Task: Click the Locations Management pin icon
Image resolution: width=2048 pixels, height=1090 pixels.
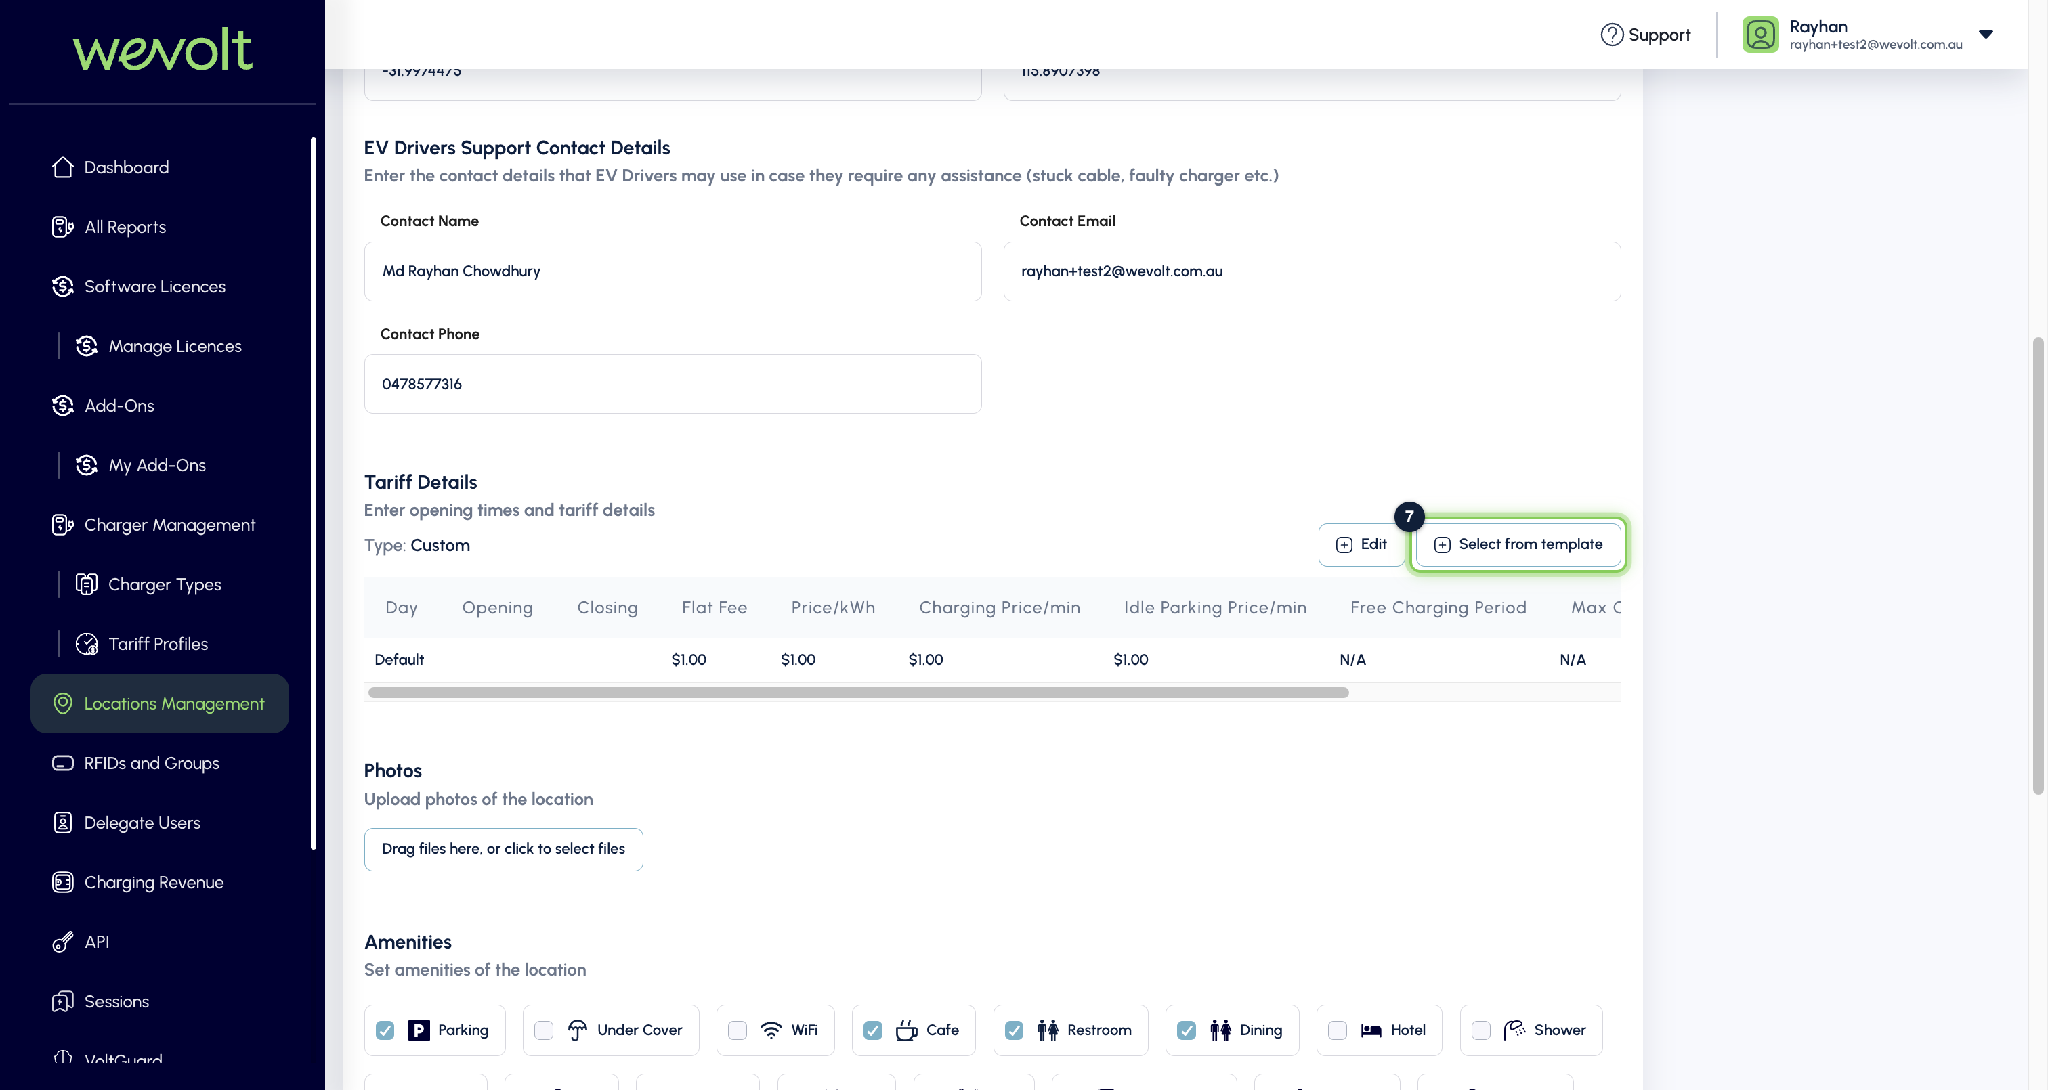Action: pos(63,703)
